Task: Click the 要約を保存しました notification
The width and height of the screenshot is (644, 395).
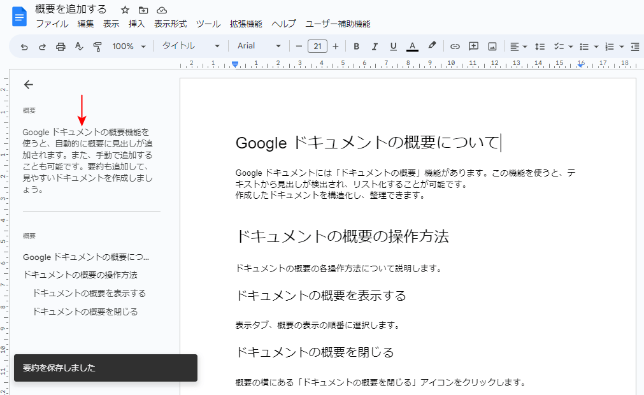Action: coord(106,368)
